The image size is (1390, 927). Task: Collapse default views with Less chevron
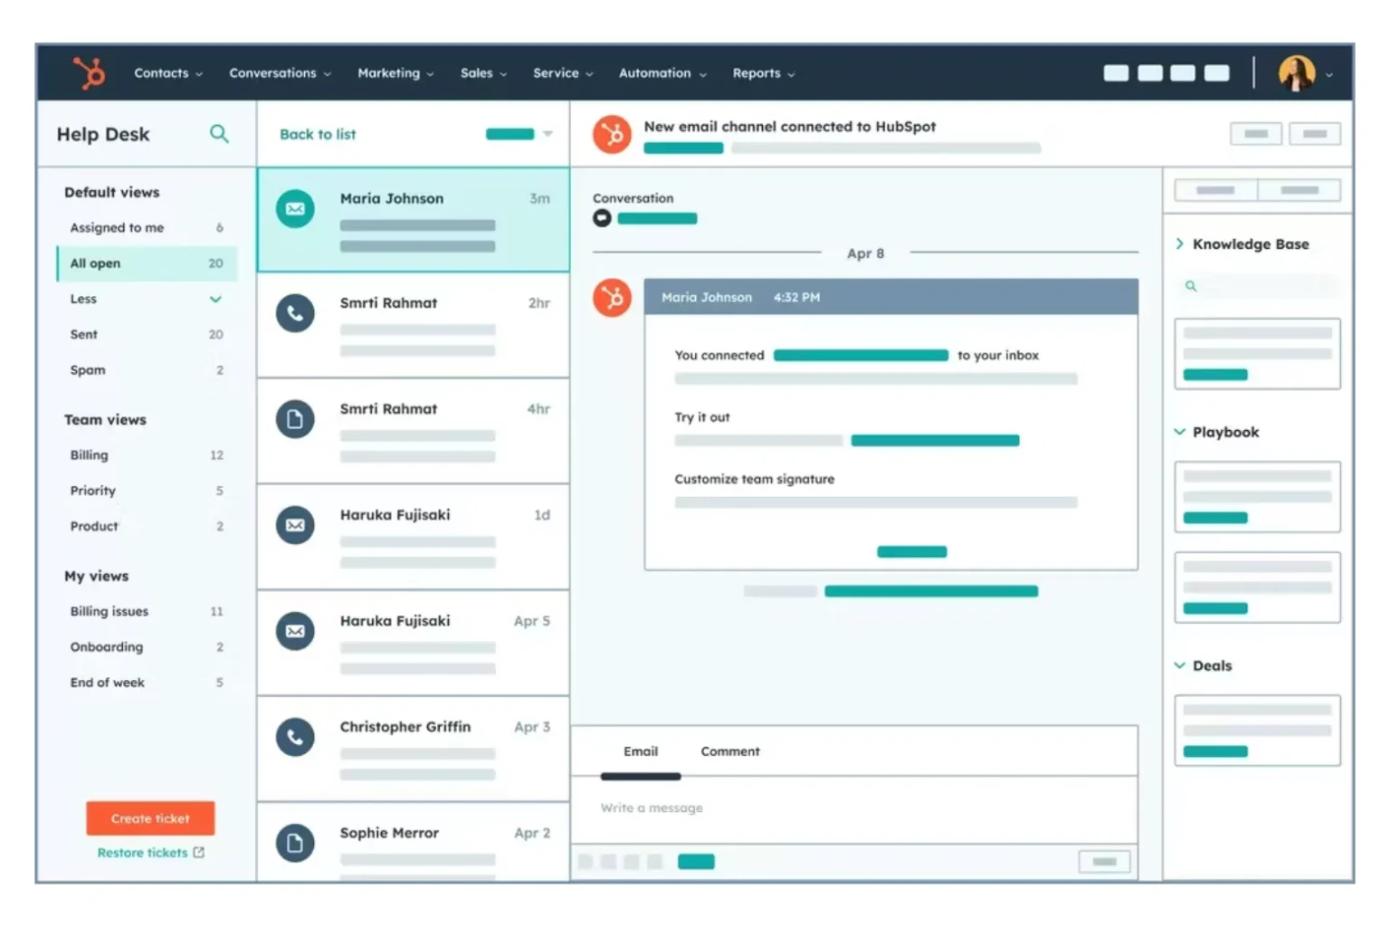click(x=215, y=299)
